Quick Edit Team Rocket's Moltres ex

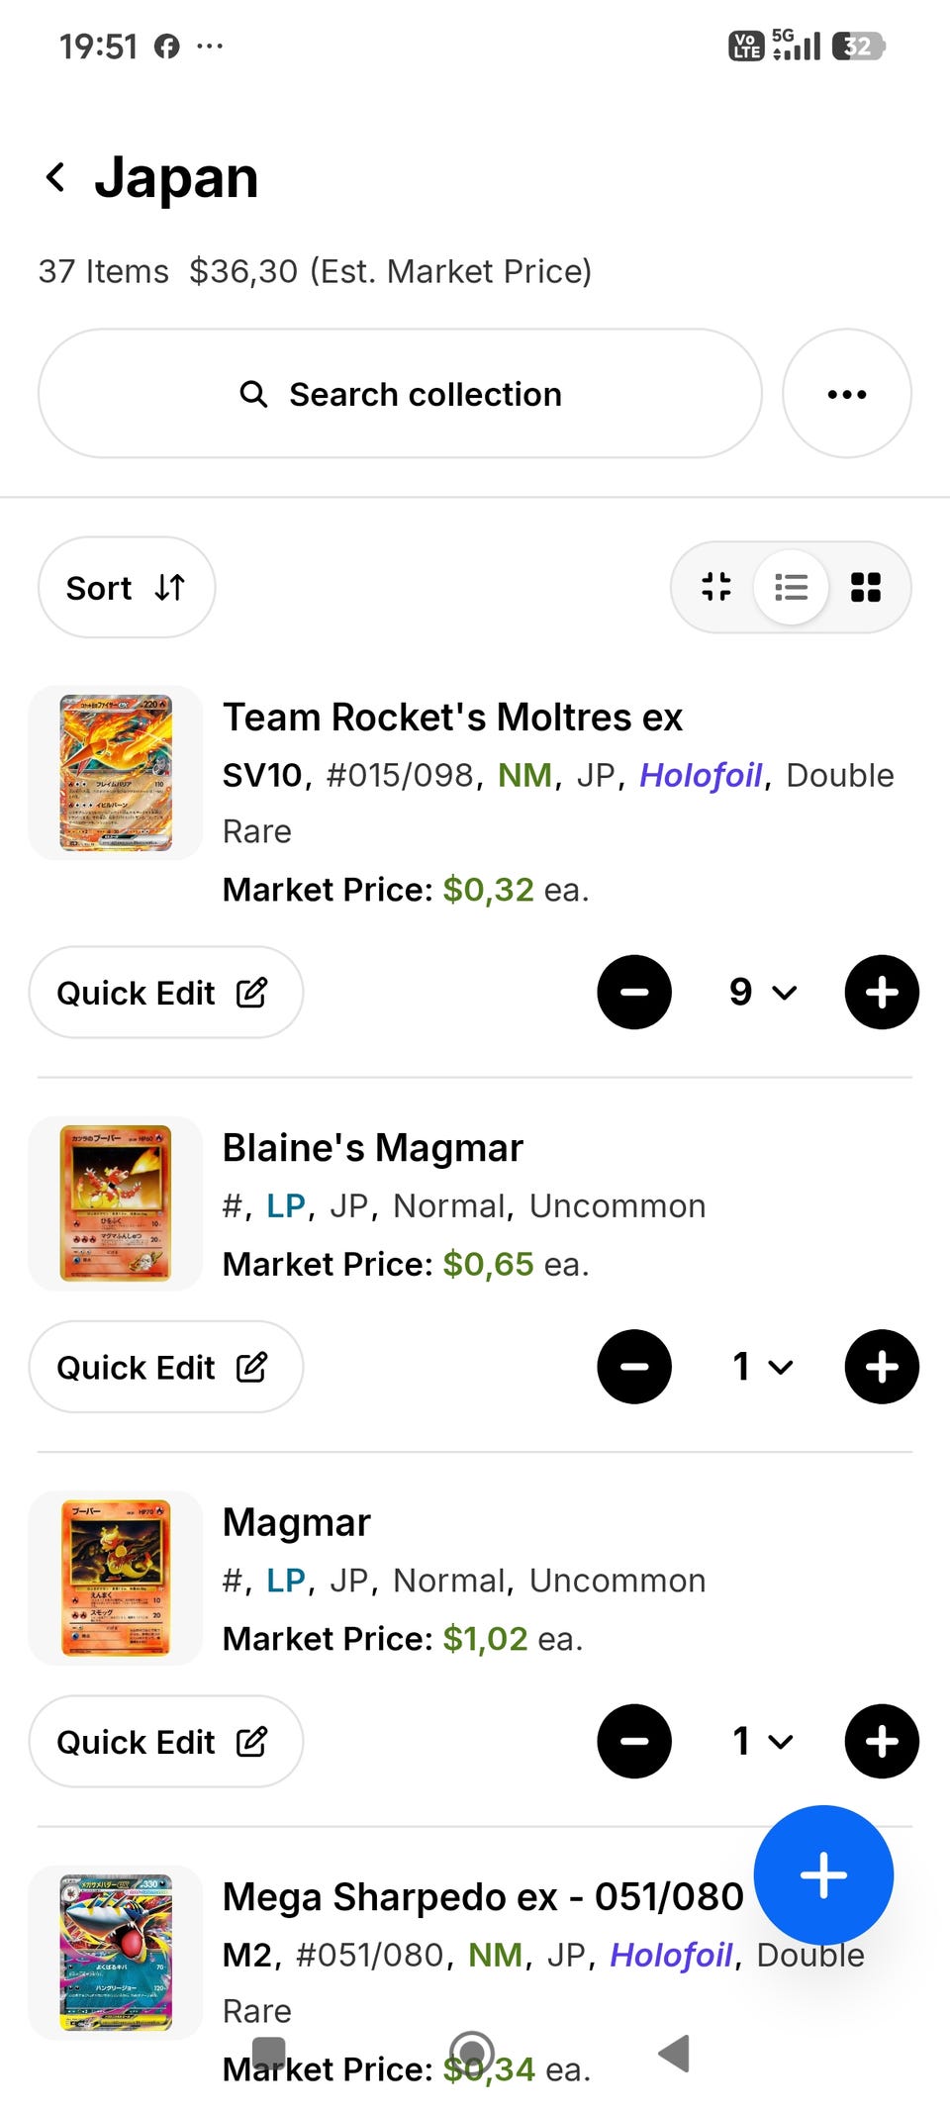click(165, 993)
